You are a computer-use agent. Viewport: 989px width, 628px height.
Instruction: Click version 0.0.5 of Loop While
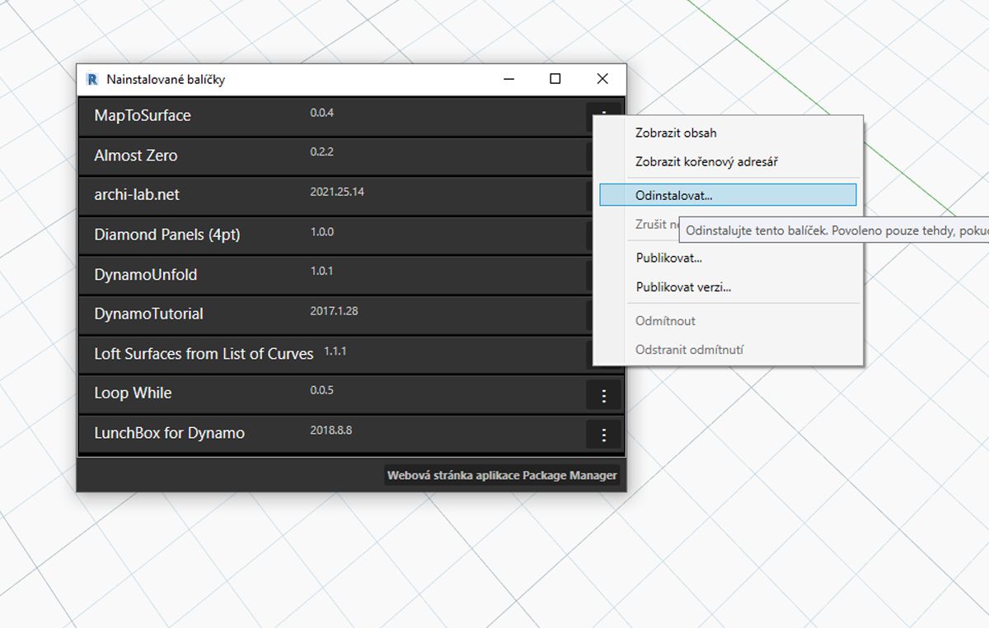[322, 390]
